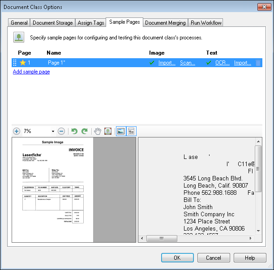Toggle the image pane view button
Screen dimensions: 274x270
click(121, 131)
